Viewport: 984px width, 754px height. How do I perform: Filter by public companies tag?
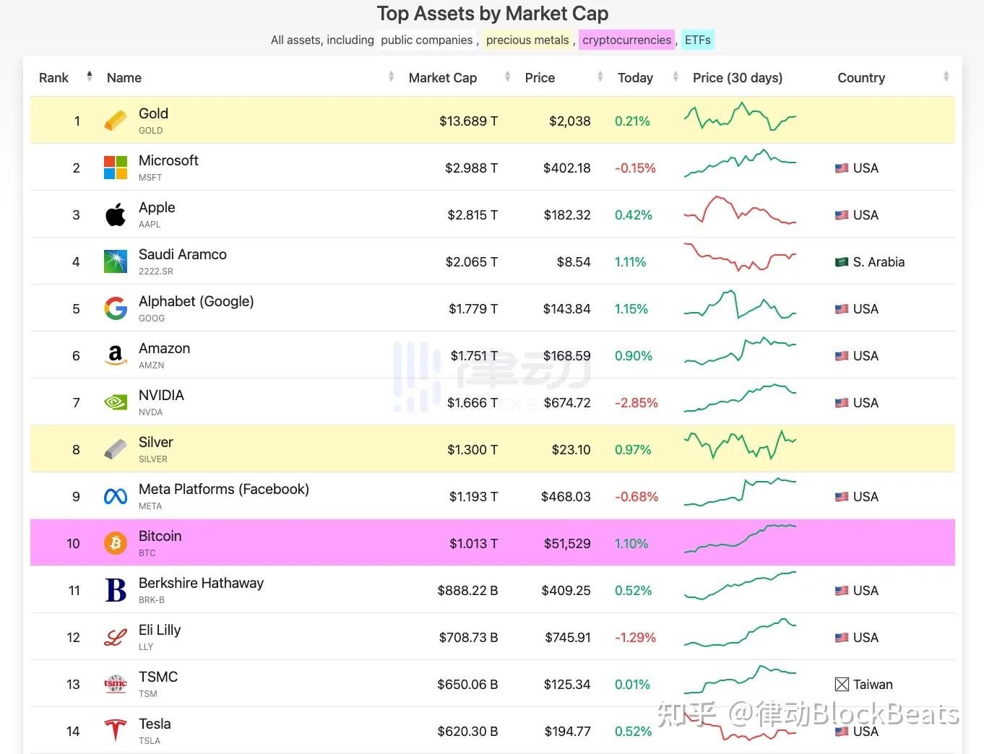427,40
